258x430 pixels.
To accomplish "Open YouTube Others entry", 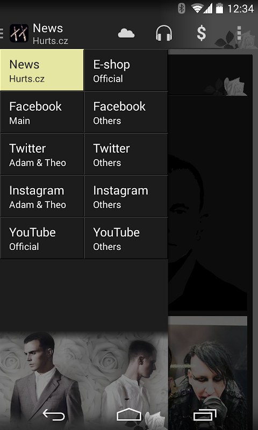I will (126, 238).
